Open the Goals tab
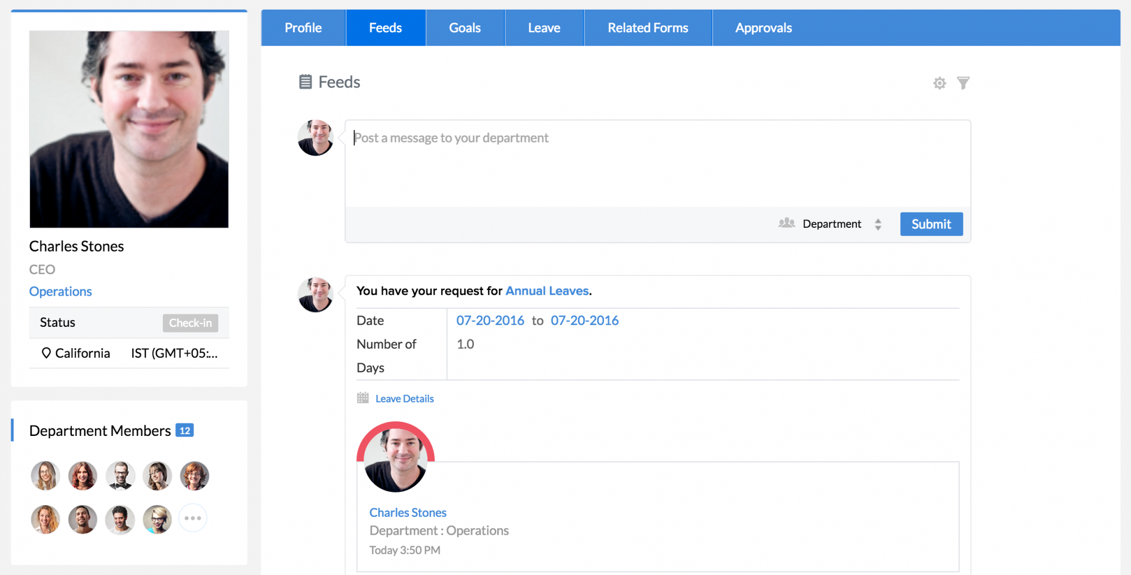This screenshot has width=1131, height=575. [465, 28]
